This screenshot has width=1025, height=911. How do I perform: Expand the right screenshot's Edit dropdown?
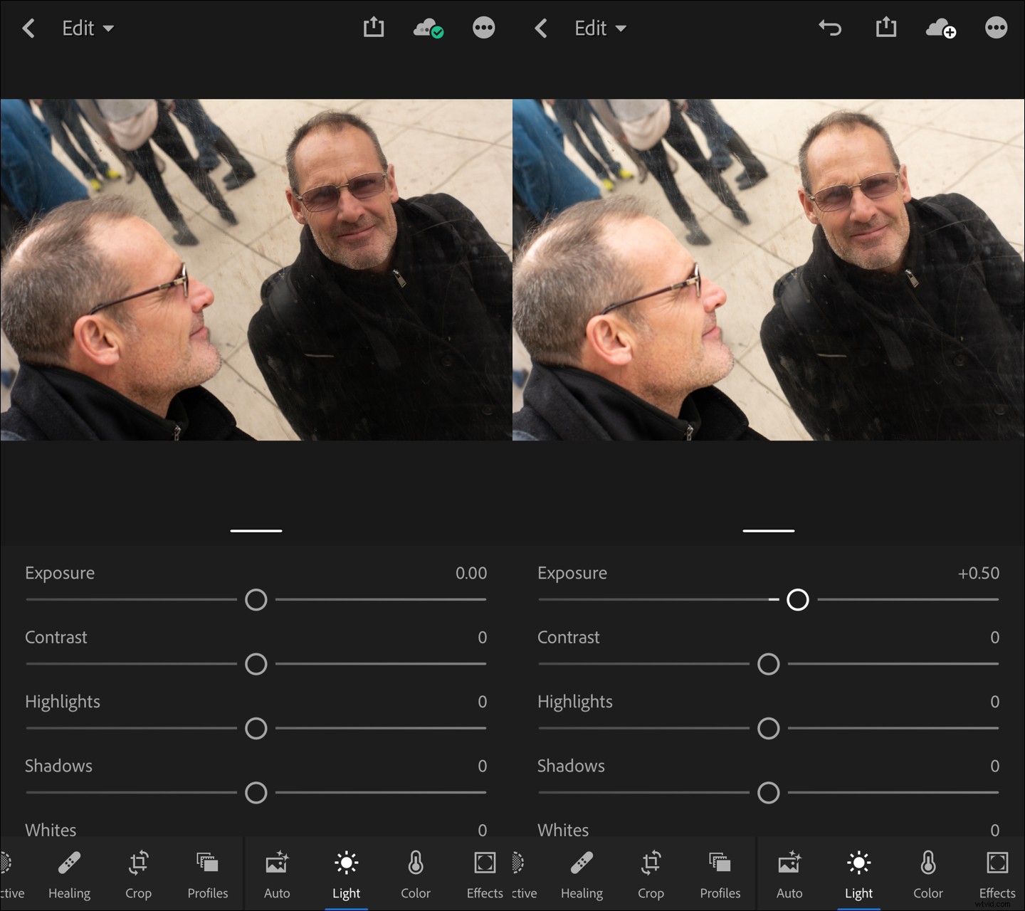coord(600,28)
